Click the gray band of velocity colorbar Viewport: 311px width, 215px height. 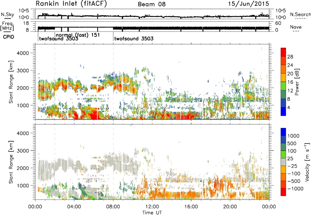[283, 162]
